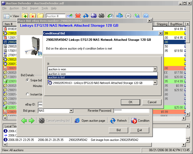This screenshot has height=154, width=193.
Task: Click auction list scroll up arrow
Action: [188, 24]
